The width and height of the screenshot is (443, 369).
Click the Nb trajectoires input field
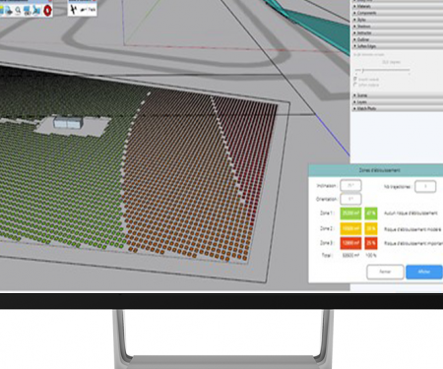point(425,186)
